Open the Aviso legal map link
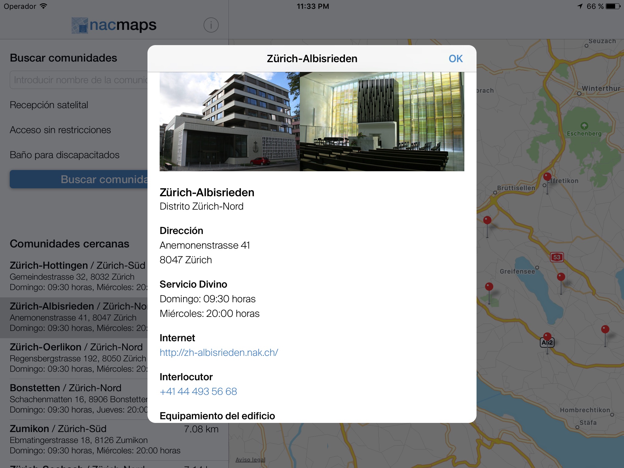The height and width of the screenshot is (468, 624). click(x=250, y=459)
